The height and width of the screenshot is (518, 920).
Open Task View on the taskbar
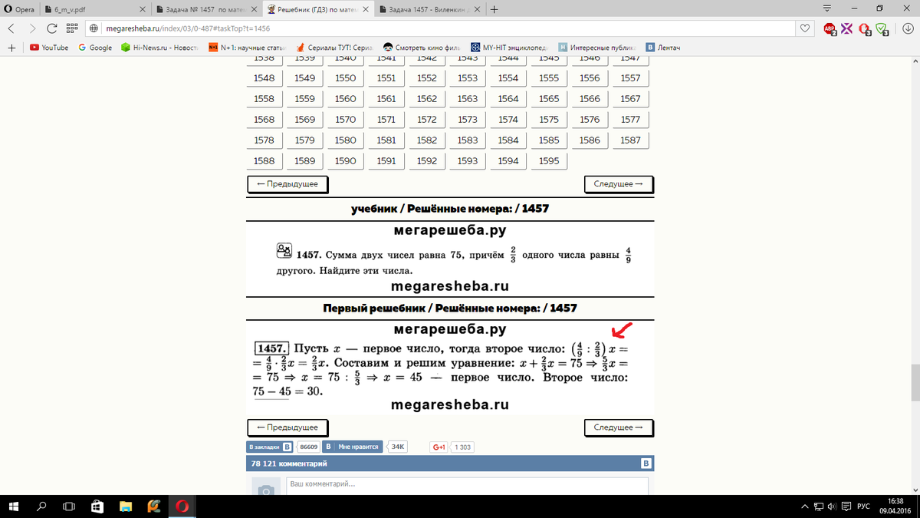(x=70, y=506)
